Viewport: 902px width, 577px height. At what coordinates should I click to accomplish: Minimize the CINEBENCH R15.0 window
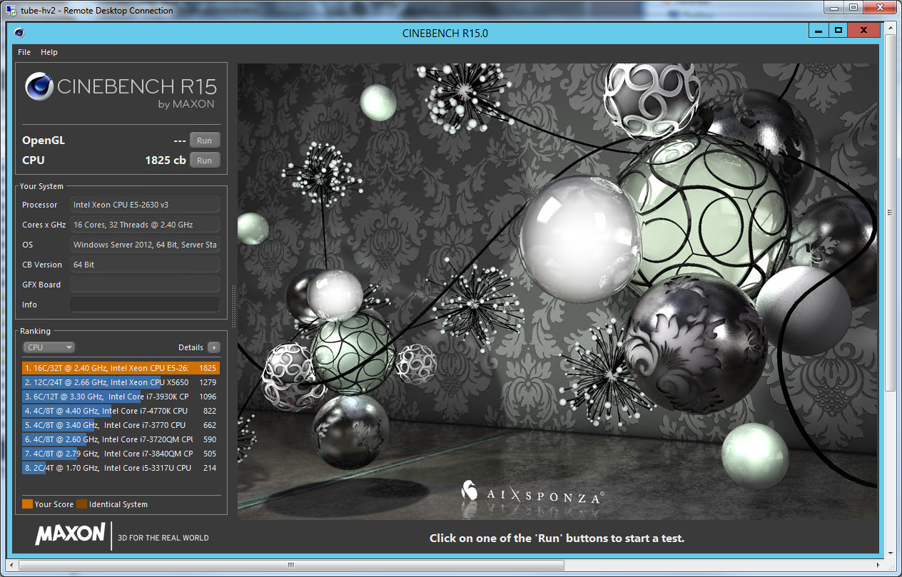[x=819, y=31]
